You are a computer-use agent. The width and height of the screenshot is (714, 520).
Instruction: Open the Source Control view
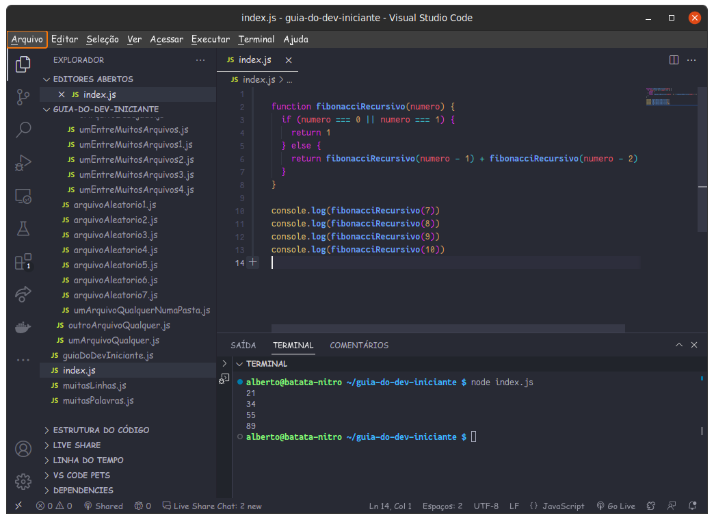coord(23,96)
